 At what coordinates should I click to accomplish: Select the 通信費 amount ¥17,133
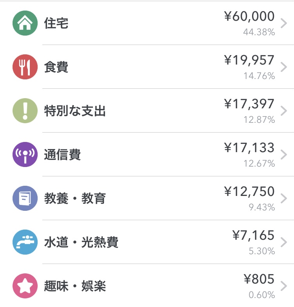[249, 147]
